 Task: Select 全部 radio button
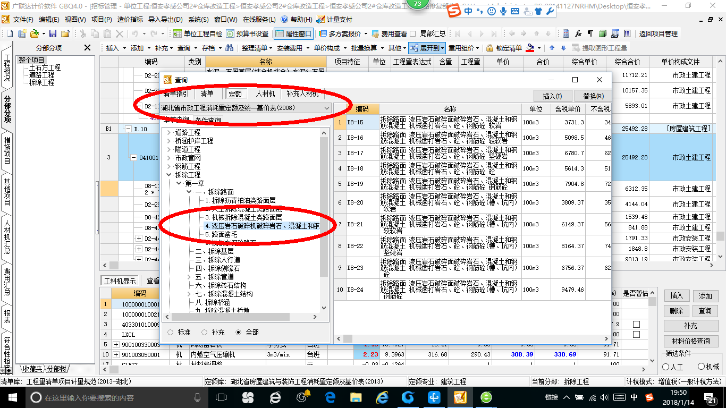239,332
